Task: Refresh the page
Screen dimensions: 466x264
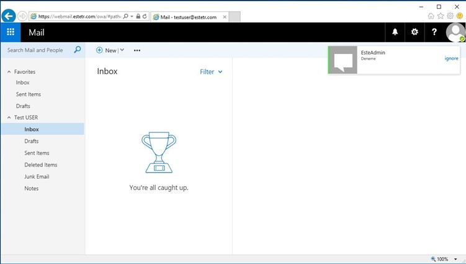Action: (145, 16)
